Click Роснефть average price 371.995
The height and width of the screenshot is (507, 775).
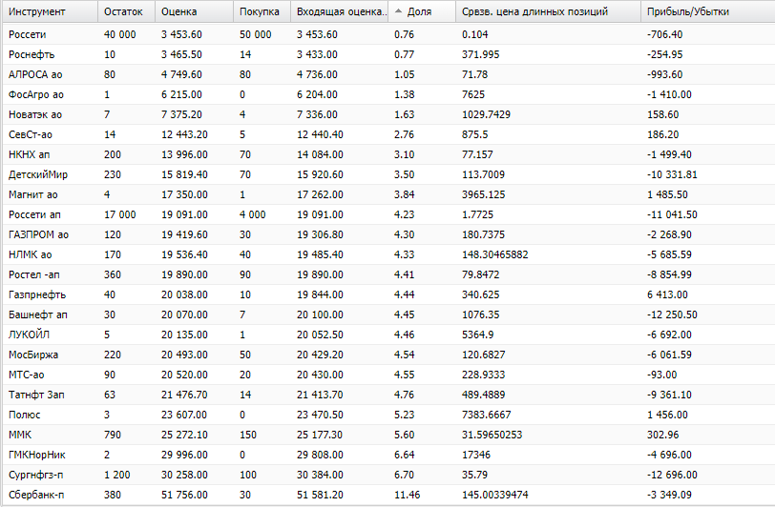tap(480, 54)
